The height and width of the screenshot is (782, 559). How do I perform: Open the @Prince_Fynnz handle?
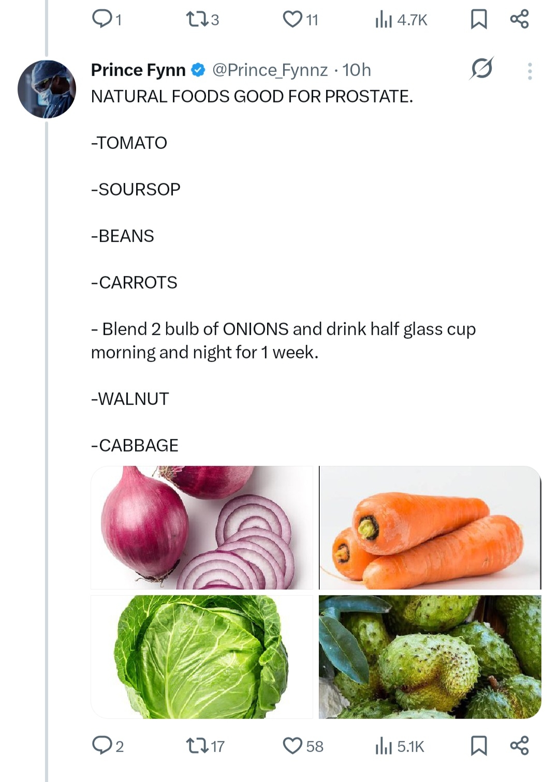(x=270, y=70)
